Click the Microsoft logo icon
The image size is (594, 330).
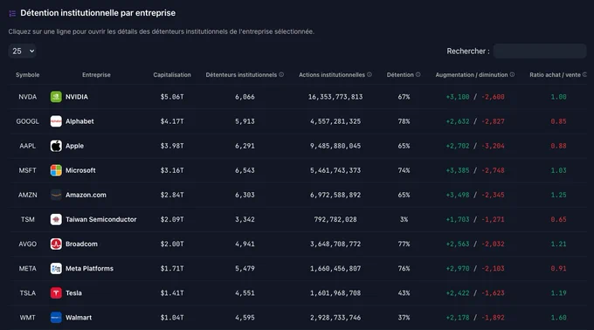point(56,170)
